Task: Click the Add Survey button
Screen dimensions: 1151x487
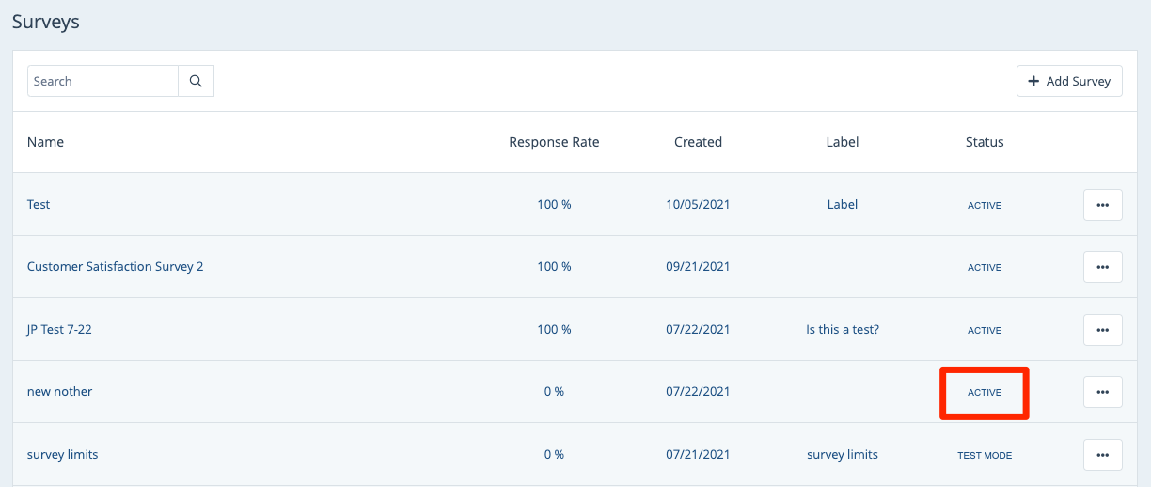Action: click(1069, 81)
